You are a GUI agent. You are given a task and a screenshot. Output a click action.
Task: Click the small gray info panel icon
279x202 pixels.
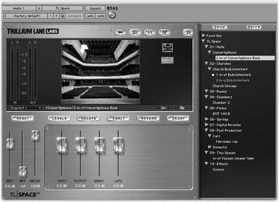(x=167, y=60)
